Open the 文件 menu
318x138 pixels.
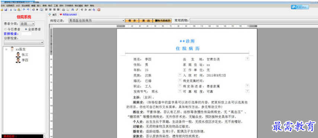point(3,6)
